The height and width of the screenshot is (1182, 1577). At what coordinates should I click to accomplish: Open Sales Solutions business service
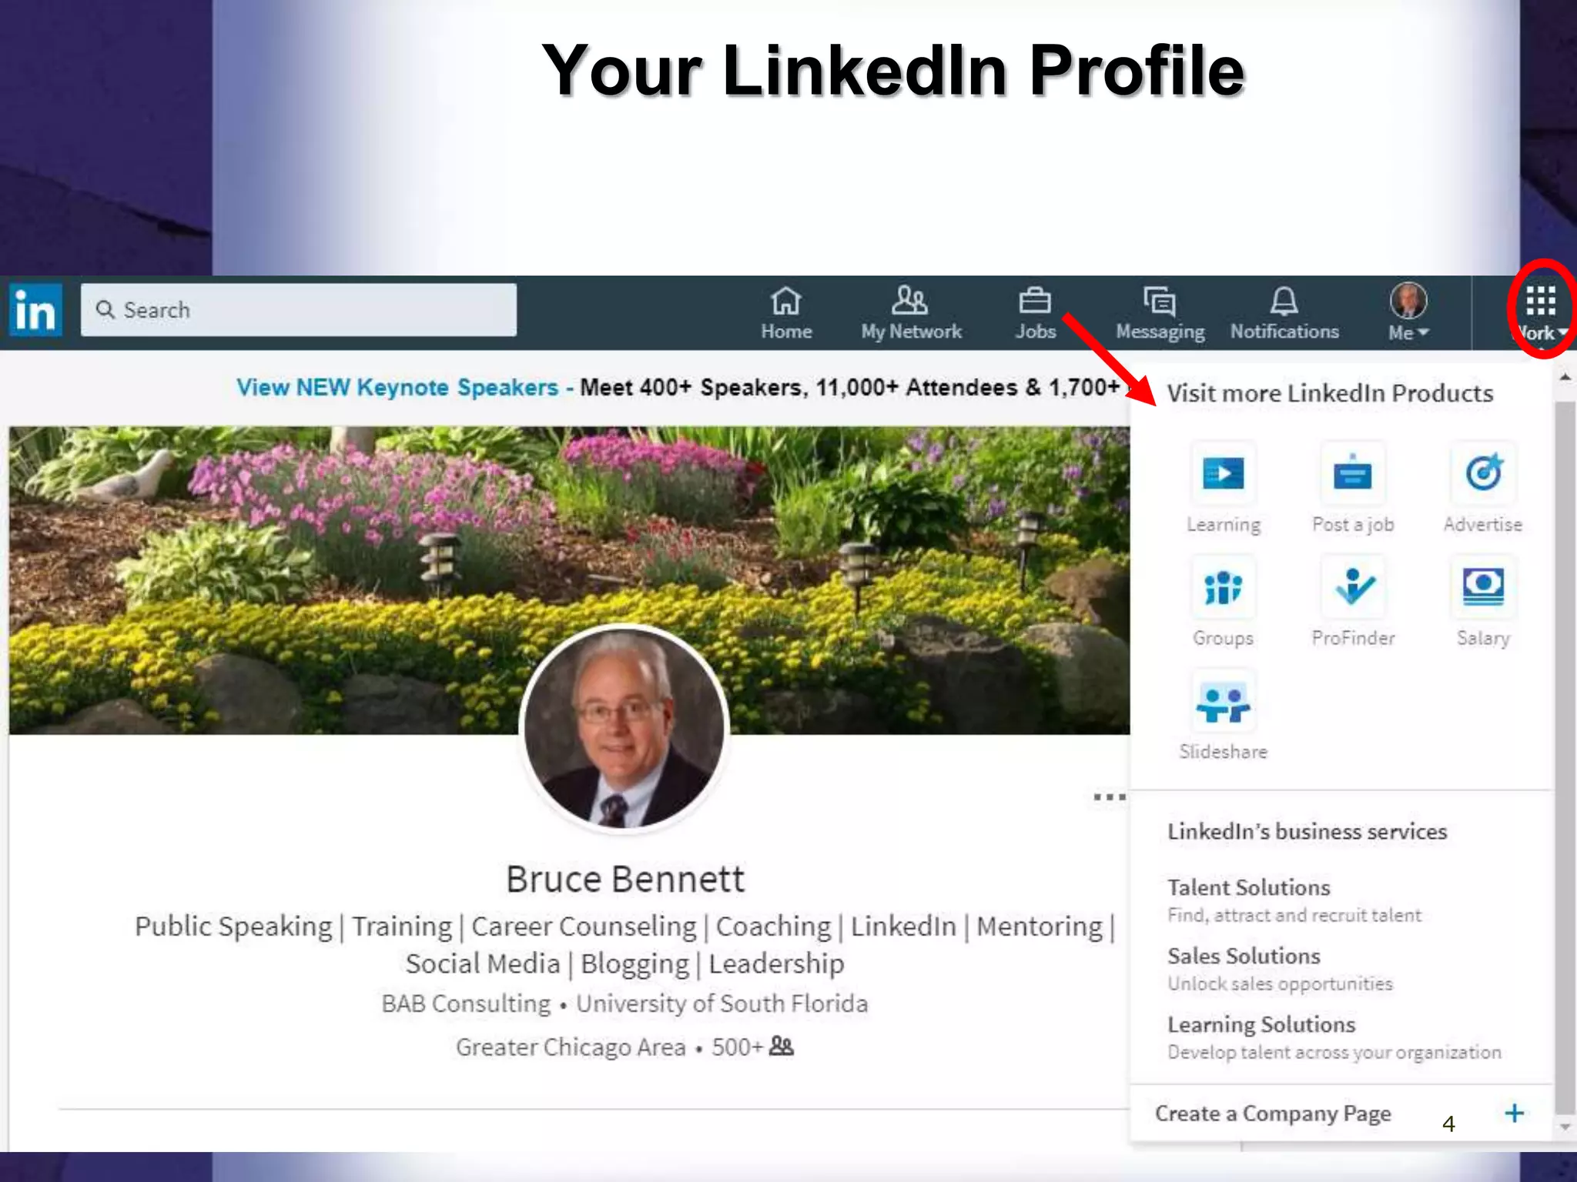(1280, 968)
